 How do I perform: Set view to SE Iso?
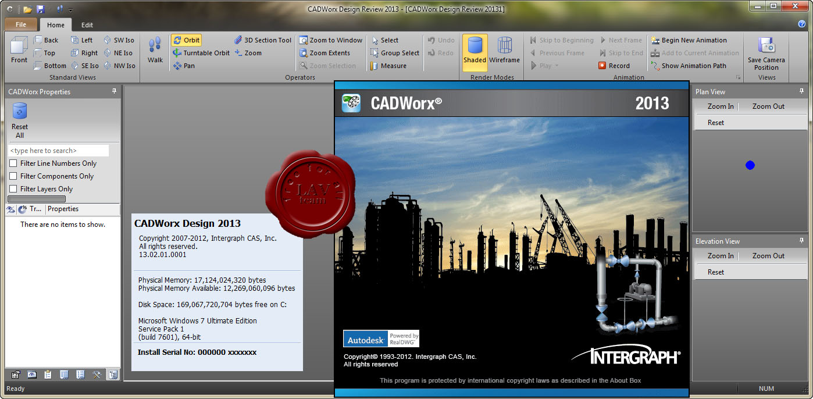84,66
